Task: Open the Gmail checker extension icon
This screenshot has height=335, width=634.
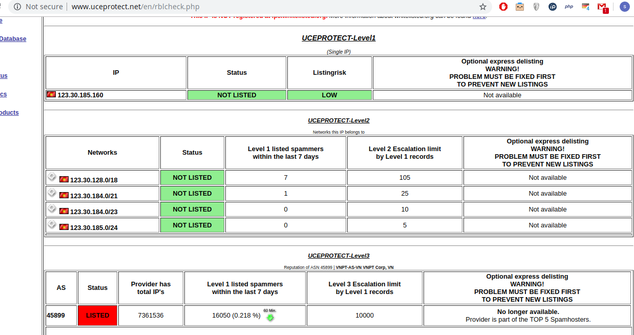Action: pyautogui.click(x=602, y=7)
